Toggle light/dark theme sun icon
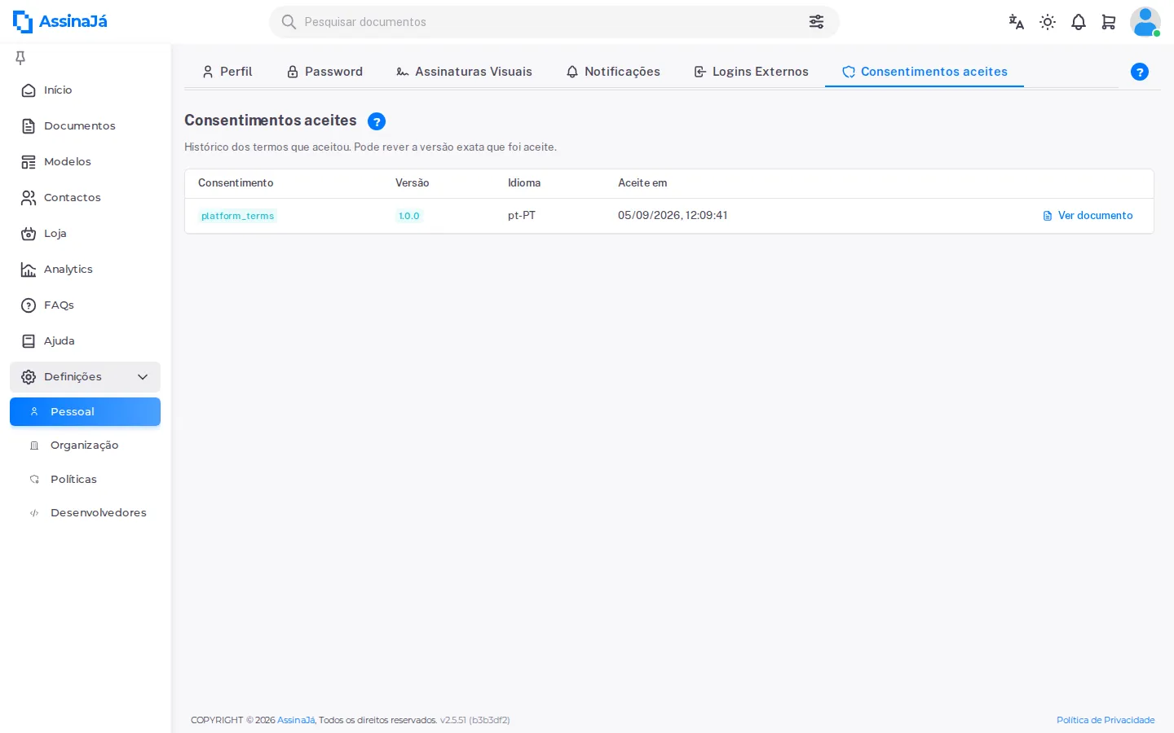 click(1048, 22)
